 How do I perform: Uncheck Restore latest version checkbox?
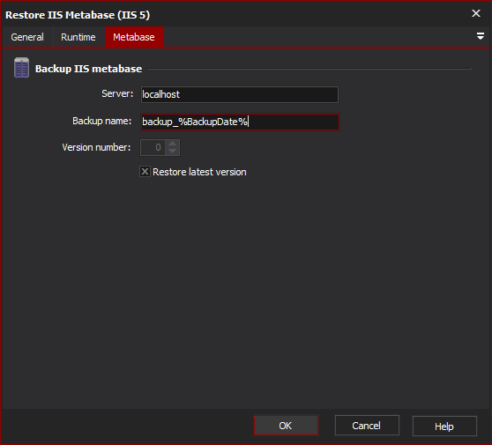(145, 172)
